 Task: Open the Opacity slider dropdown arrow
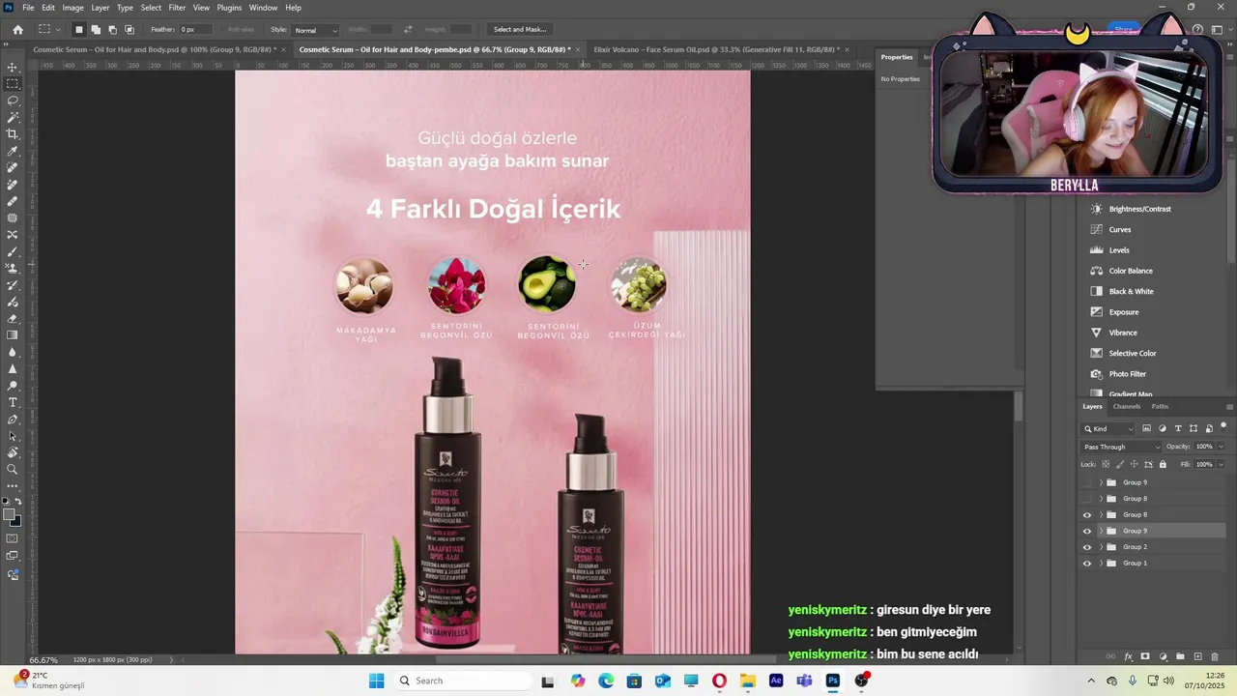(1221, 447)
